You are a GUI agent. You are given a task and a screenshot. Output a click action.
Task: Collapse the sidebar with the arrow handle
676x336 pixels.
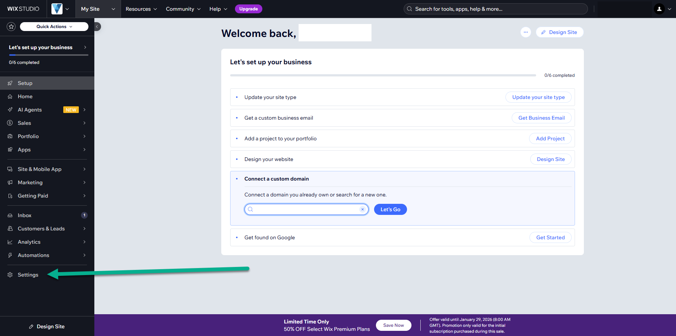(x=97, y=27)
